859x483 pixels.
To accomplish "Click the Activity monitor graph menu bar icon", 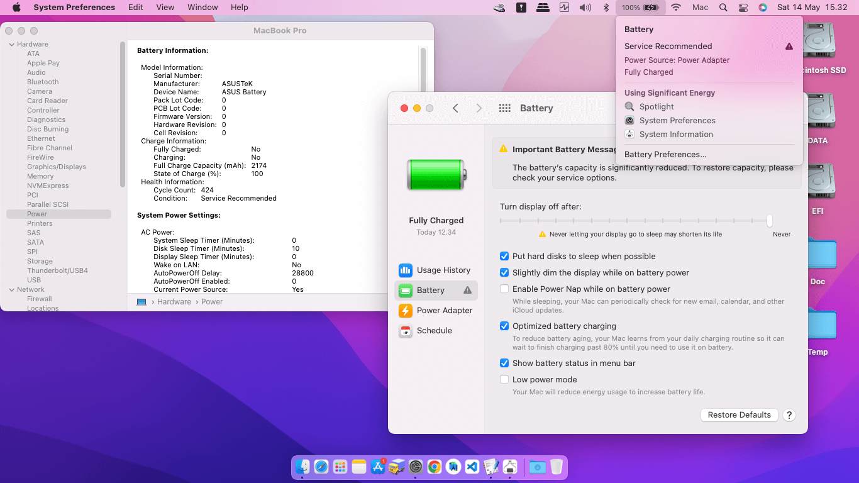I will click(x=564, y=8).
